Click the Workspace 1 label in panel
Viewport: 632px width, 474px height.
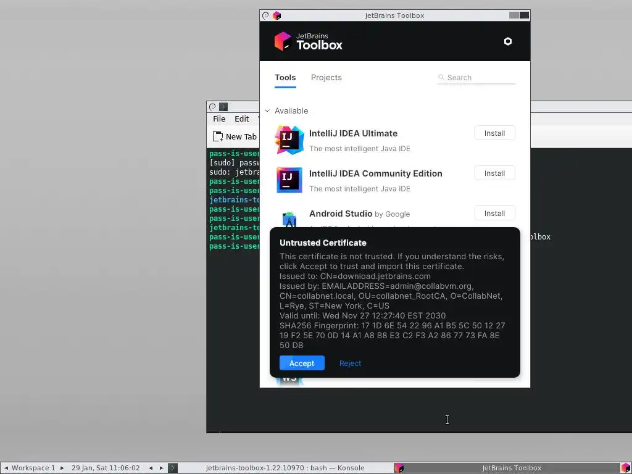point(33,468)
